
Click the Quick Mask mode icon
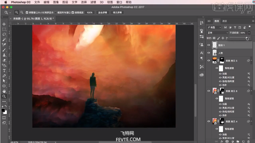4,118
